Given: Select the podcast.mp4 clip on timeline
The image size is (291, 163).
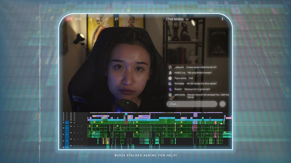Looking at the screenshot, I should point(144,116).
